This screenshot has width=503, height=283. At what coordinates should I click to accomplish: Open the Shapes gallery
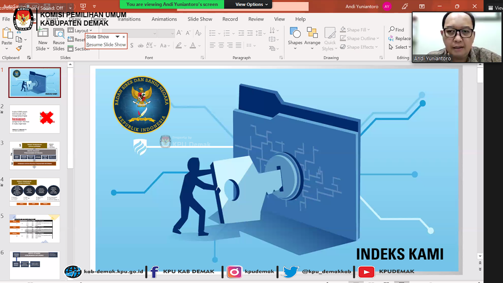[295, 36]
